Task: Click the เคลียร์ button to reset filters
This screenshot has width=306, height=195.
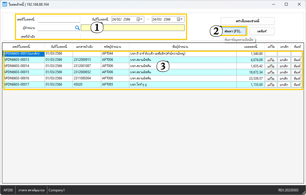Action: click(262, 31)
